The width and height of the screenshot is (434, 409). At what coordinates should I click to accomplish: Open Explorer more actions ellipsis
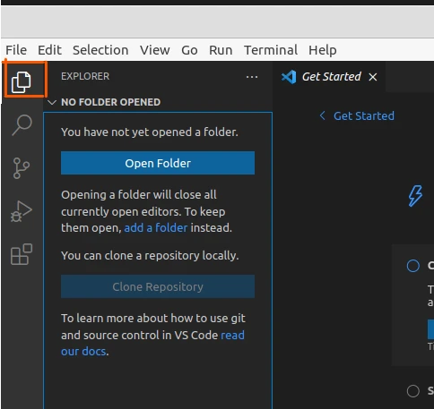click(x=252, y=77)
